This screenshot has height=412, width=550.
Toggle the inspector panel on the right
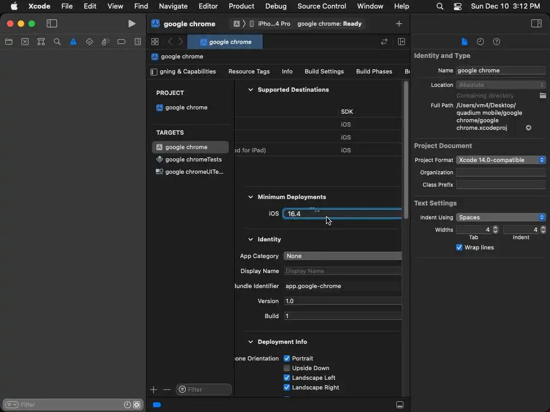[536, 24]
